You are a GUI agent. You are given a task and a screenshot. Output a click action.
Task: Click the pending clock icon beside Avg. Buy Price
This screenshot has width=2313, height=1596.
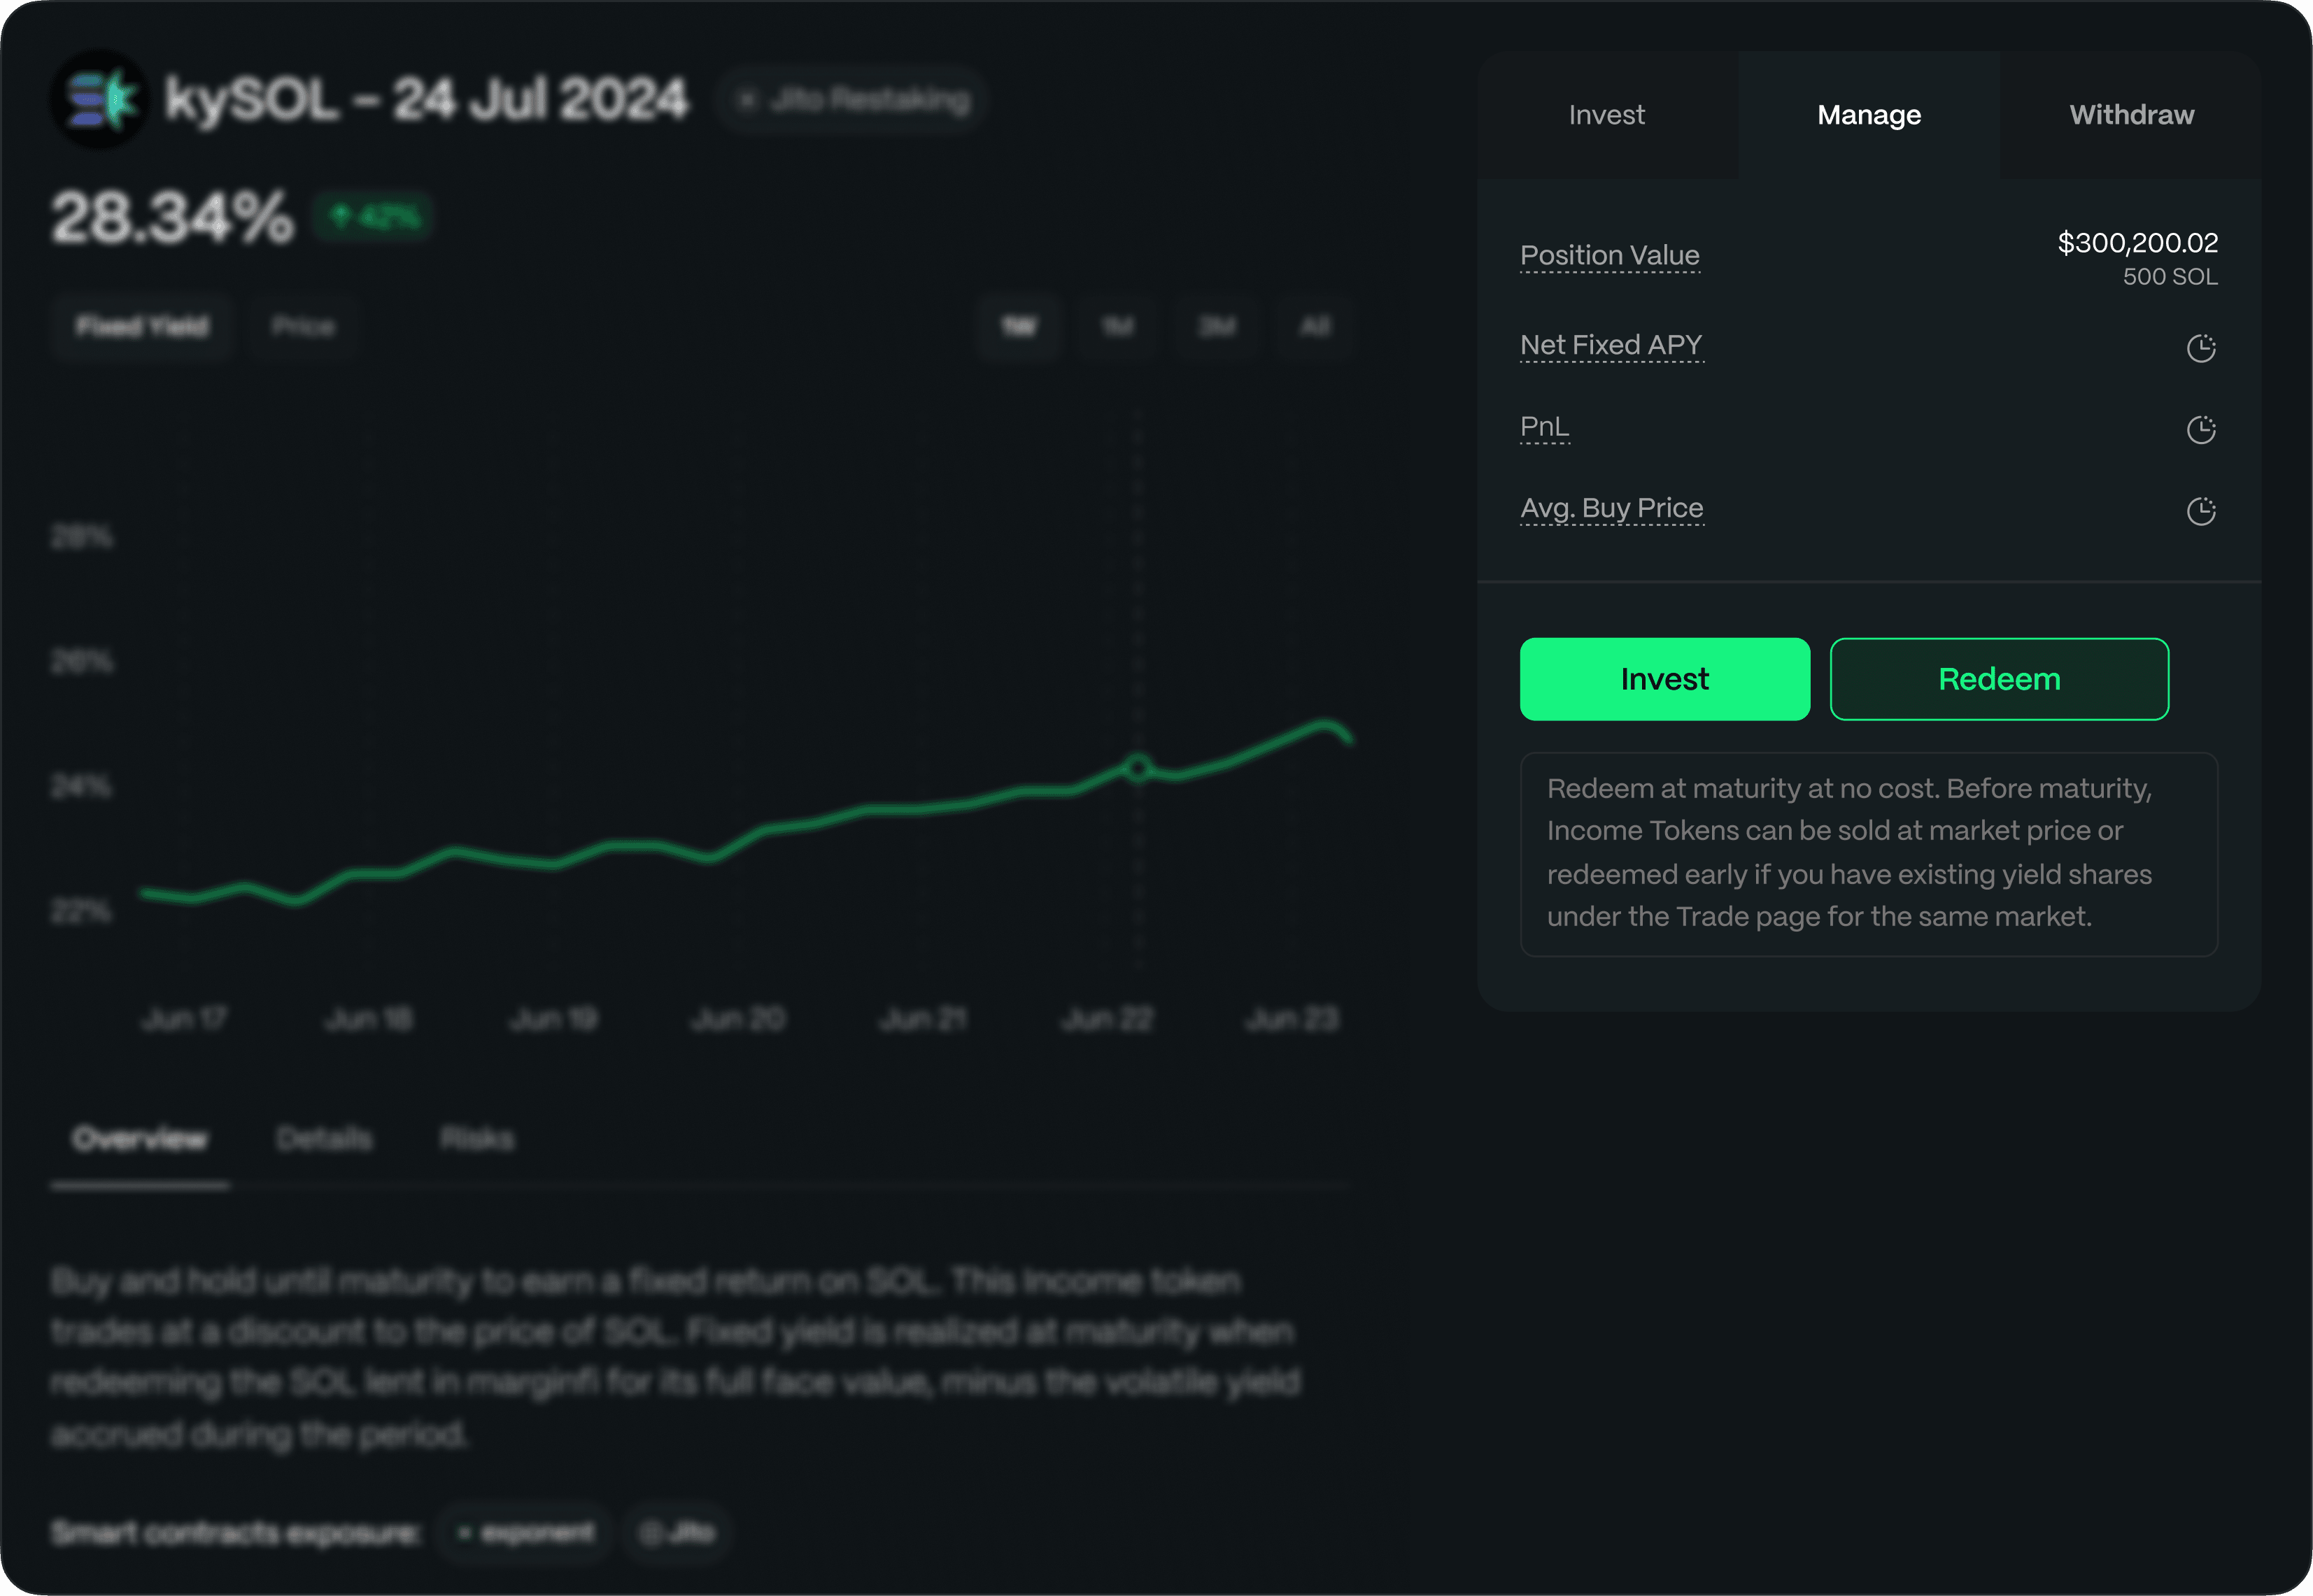pos(2200,511)
